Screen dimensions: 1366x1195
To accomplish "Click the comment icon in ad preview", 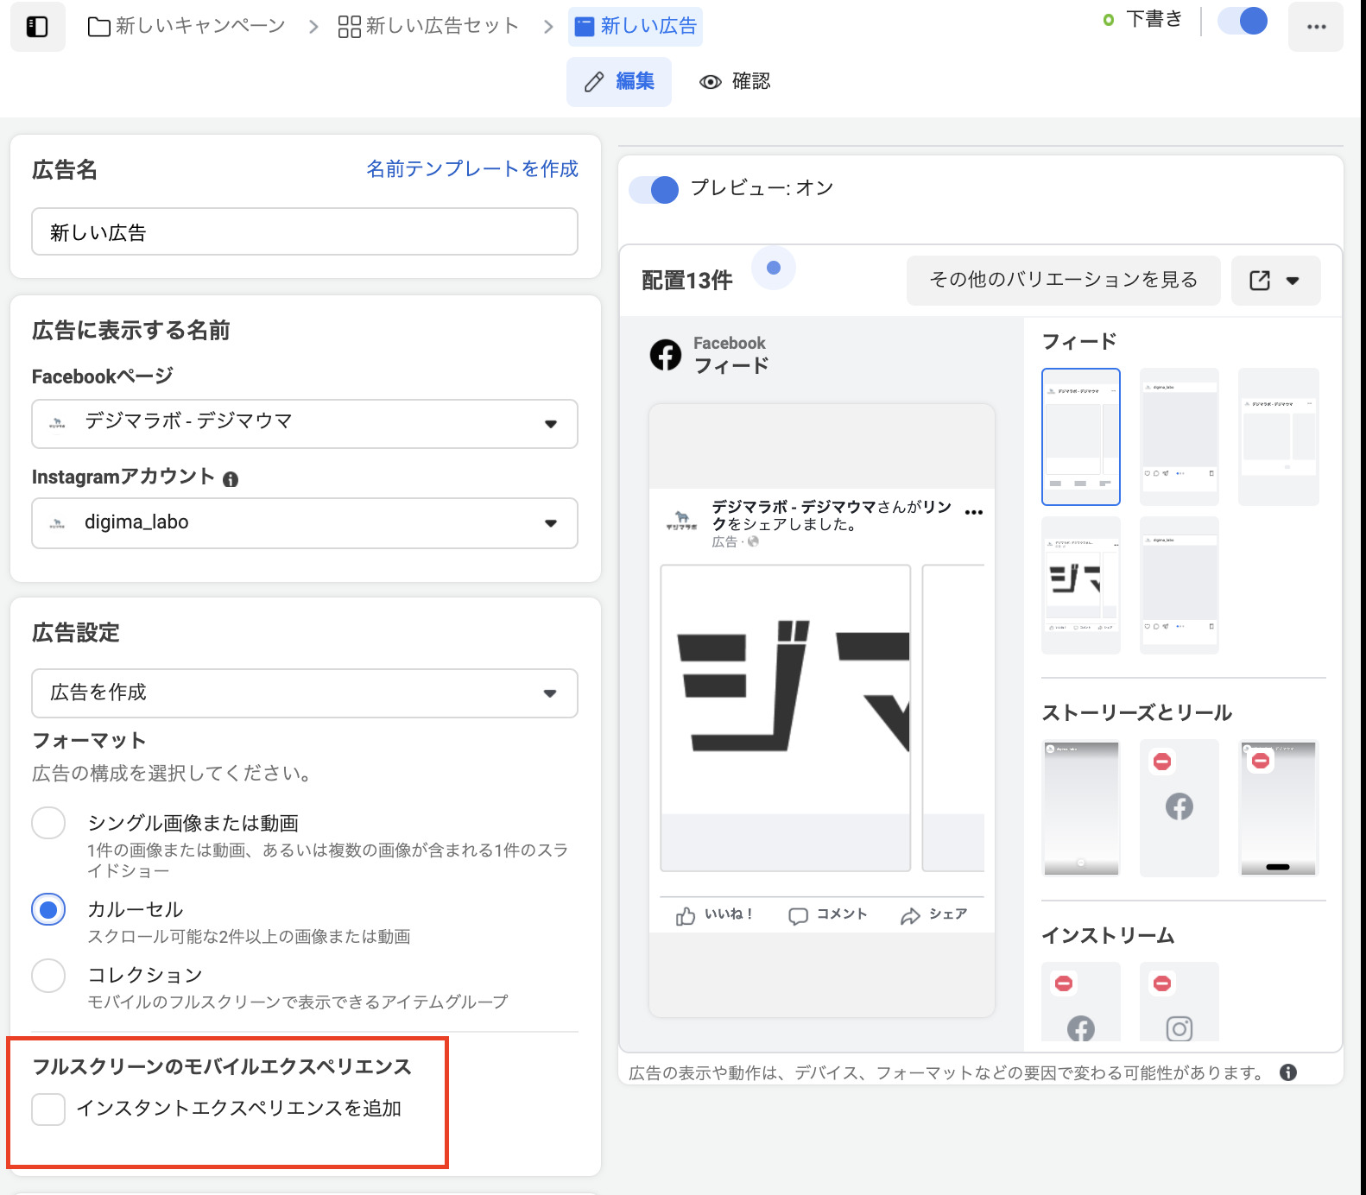I will pos(798,916).
